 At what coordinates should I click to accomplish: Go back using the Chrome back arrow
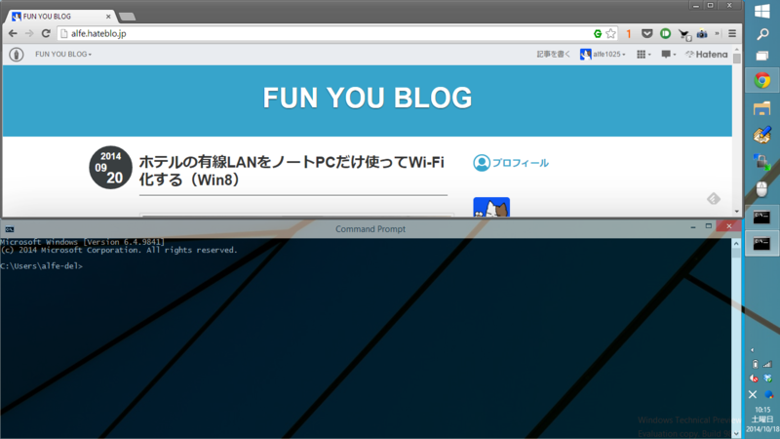tap(13, 33)
